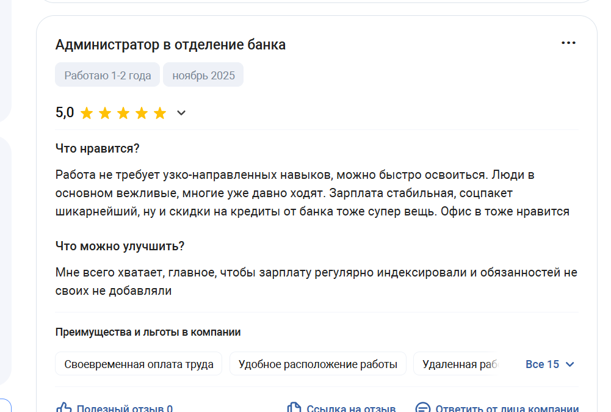Click the fifth yellow rating star
The width and height of the screenshot is (611, 412).
[x=160, y=113]
